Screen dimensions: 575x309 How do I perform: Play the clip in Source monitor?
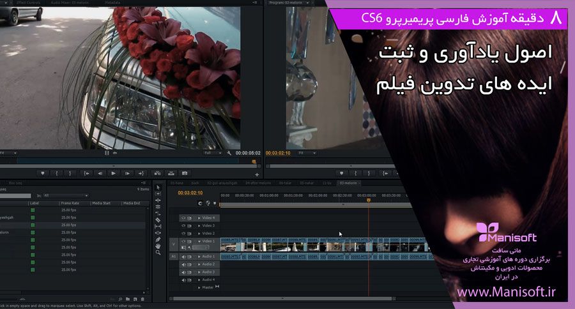click(114, 174)
